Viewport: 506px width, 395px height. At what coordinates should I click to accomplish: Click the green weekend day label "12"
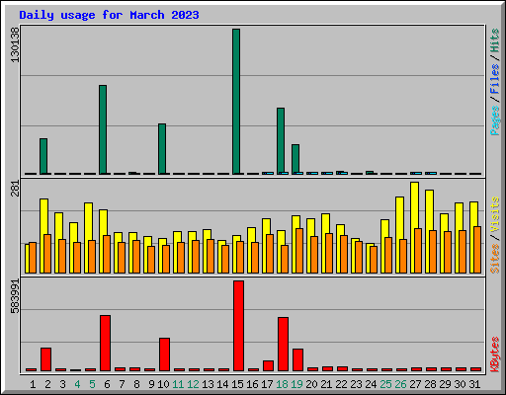pyautogui.click(x=193, y=384)
